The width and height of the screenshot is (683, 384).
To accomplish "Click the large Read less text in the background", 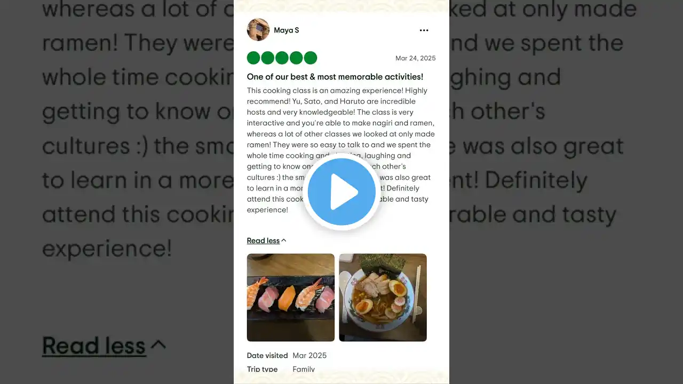I will coord(94,346).
